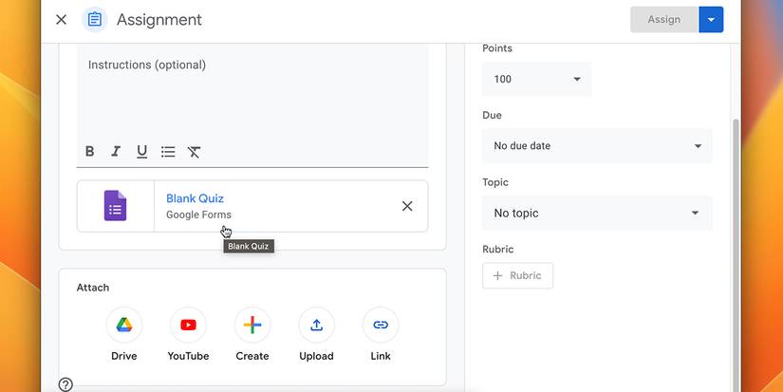Toggle italic text formatting
Image resolution: width=783 pixels, height=392 pixels.
click(x=116, y=151)
